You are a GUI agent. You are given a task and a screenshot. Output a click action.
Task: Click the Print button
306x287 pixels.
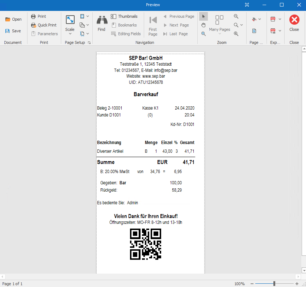tap(38, 16)
